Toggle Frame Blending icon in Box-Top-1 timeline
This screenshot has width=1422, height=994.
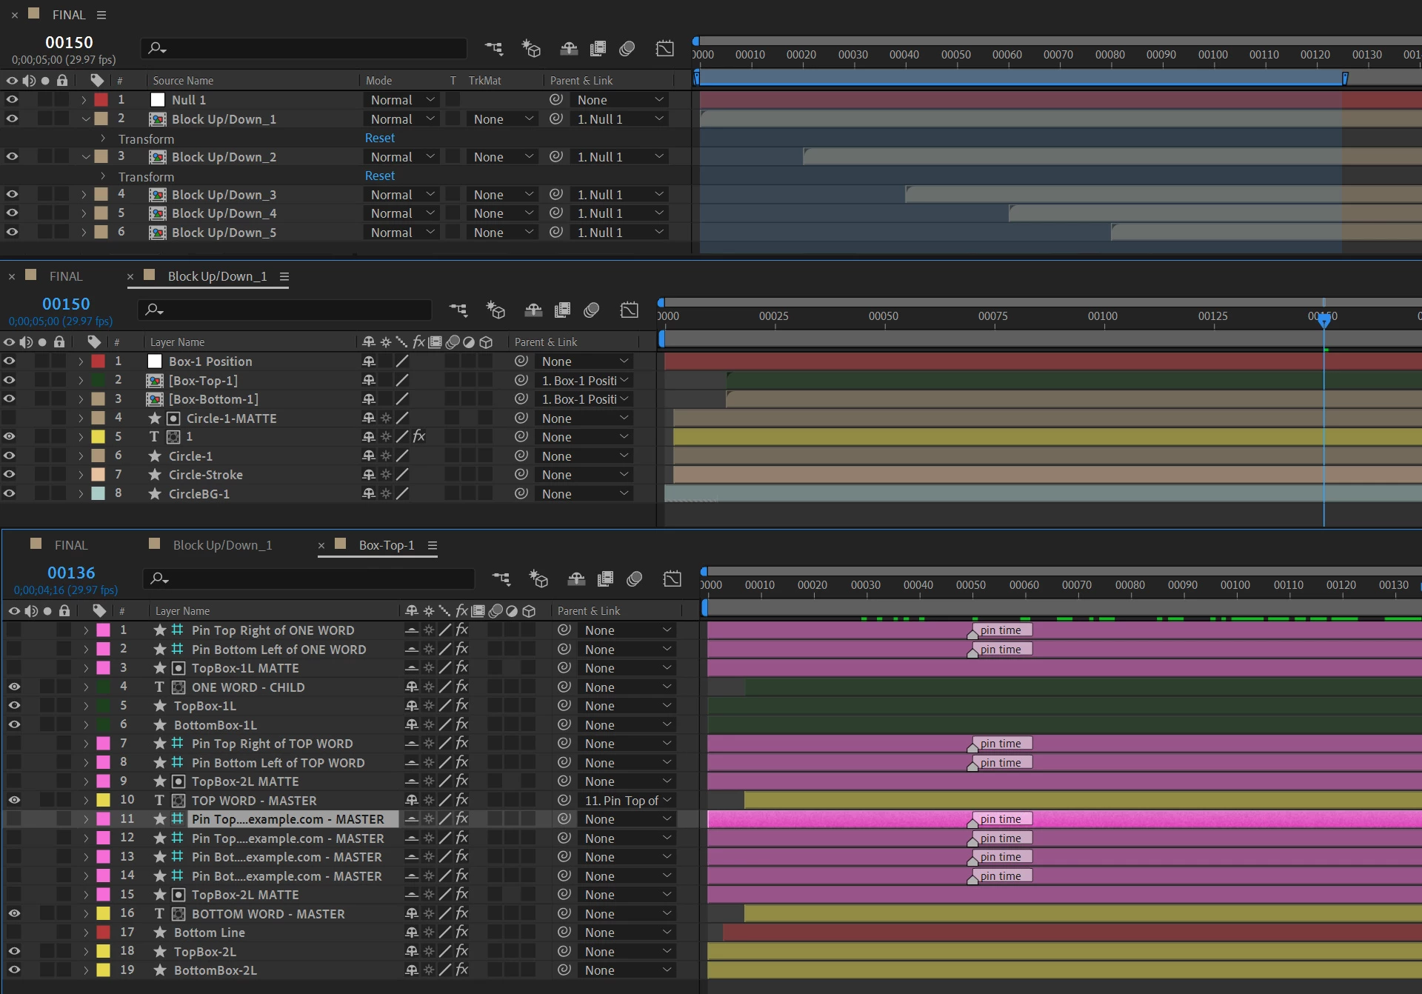pyautogui.click(x=605, y=579)
